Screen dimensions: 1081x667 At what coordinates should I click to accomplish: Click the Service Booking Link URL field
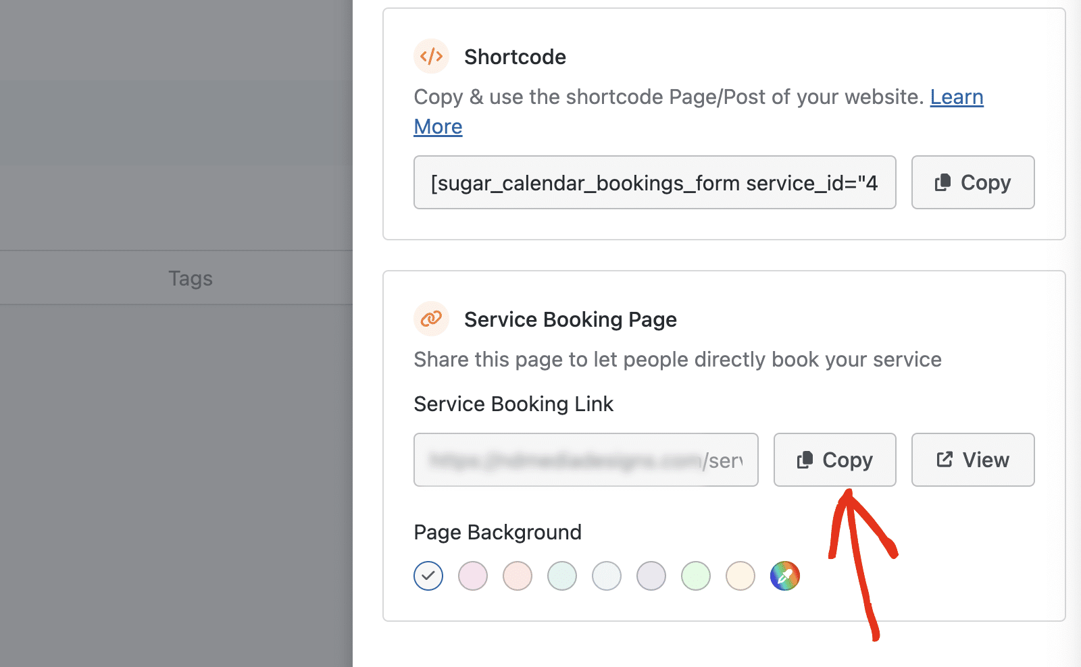[586, 460]
